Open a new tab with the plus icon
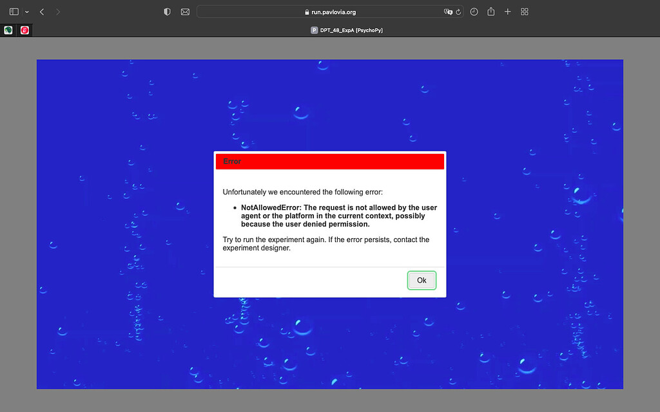This screenshot has height=412, width=660. (507, 11)
